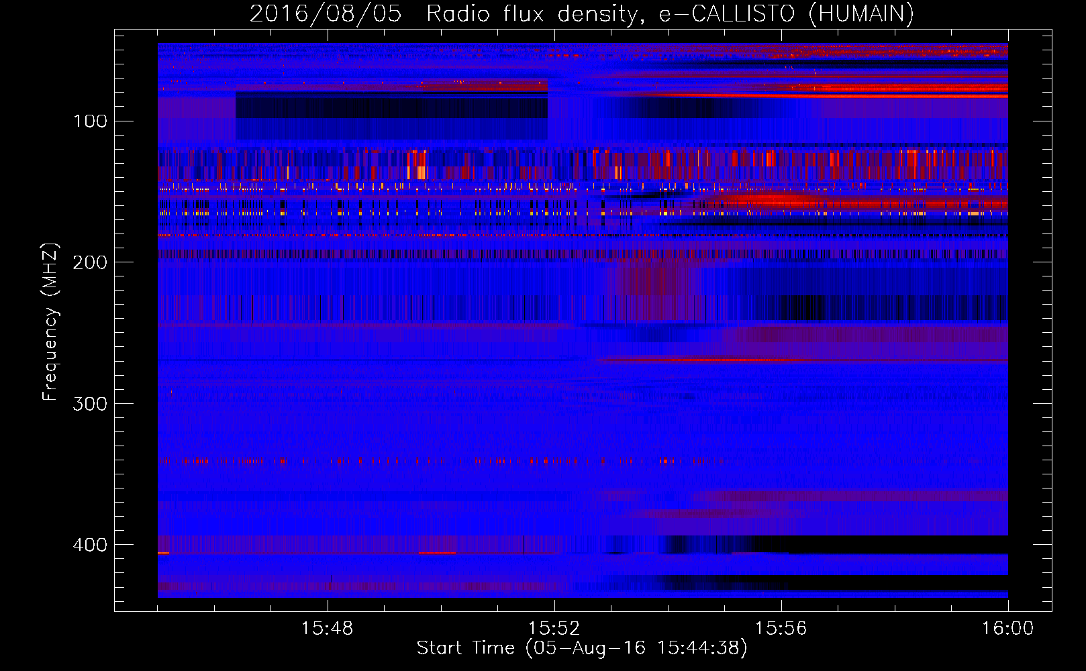Click the 15:52 time tick label
The image size is (1086, 671).
pos(554,629)
